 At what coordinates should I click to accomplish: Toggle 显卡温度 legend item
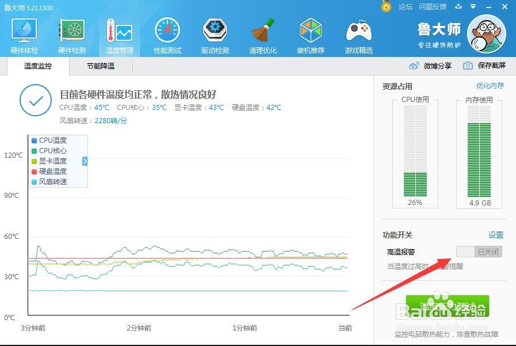(x=49, y=161)
